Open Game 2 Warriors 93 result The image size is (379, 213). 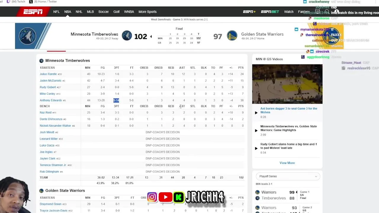pyautogui.click(x=287, y=209)
